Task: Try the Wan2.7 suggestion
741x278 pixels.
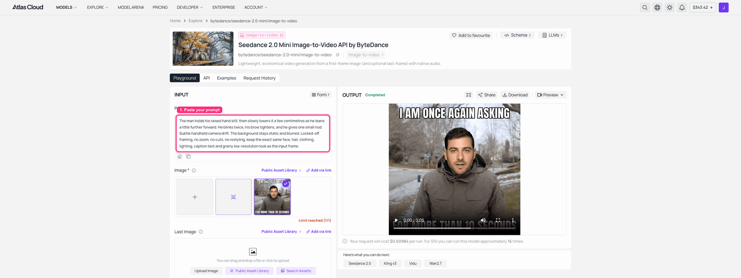Action: [435, 264]
